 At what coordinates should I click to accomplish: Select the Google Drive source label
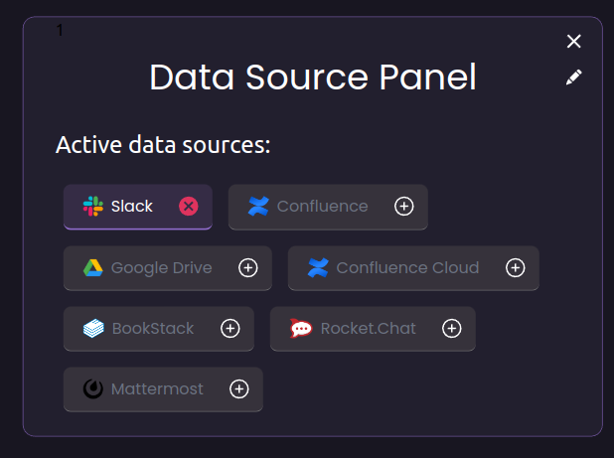click(x=162, y=268)
